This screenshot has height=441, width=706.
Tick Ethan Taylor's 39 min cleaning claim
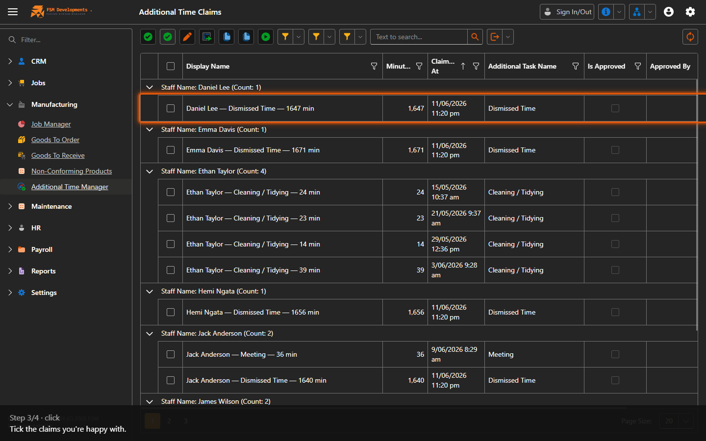pyautogui.click(x=171, y=270)
